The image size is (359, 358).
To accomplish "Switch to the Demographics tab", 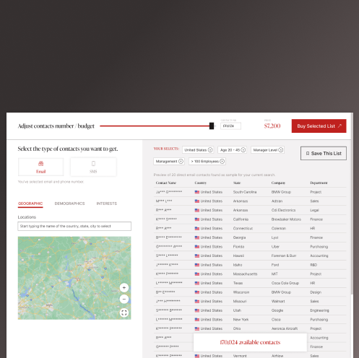I will (69, 204).
